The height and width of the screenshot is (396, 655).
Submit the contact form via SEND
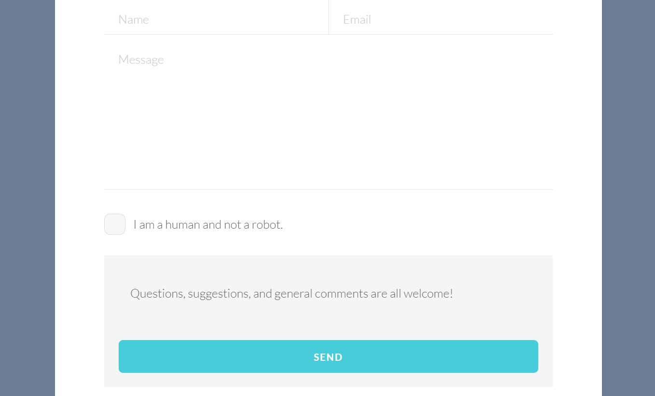pos(328,357)
